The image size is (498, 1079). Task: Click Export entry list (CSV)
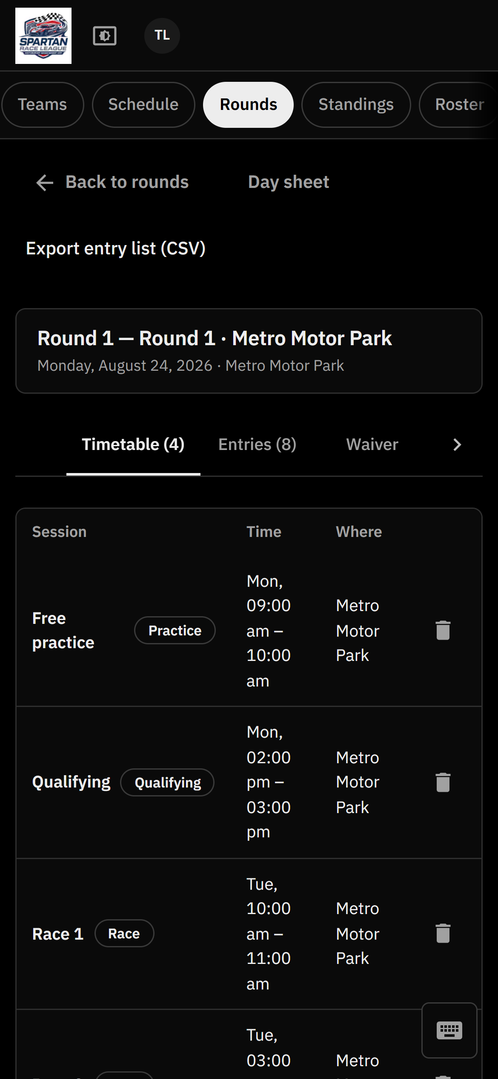(x=116, y=249)
